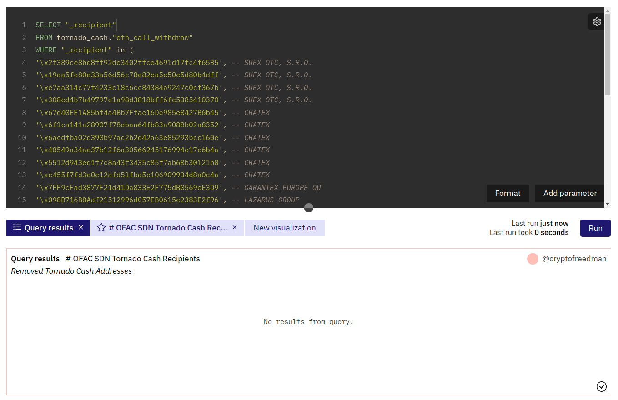Open the @cryptofreedman profile link

(x=574, y=259)
